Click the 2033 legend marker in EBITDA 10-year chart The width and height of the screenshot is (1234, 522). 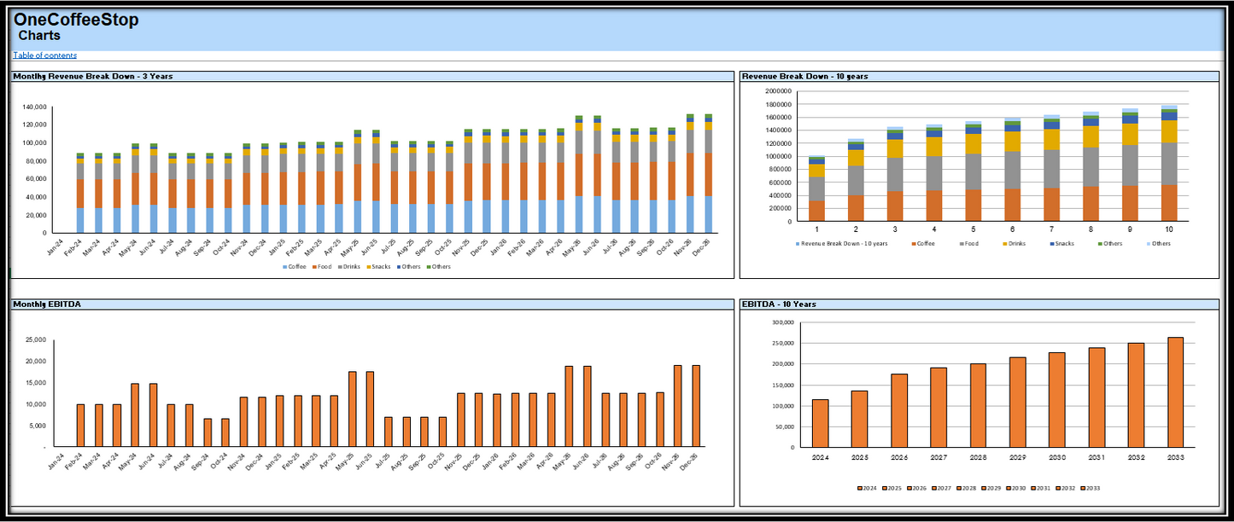[1082, 489]
